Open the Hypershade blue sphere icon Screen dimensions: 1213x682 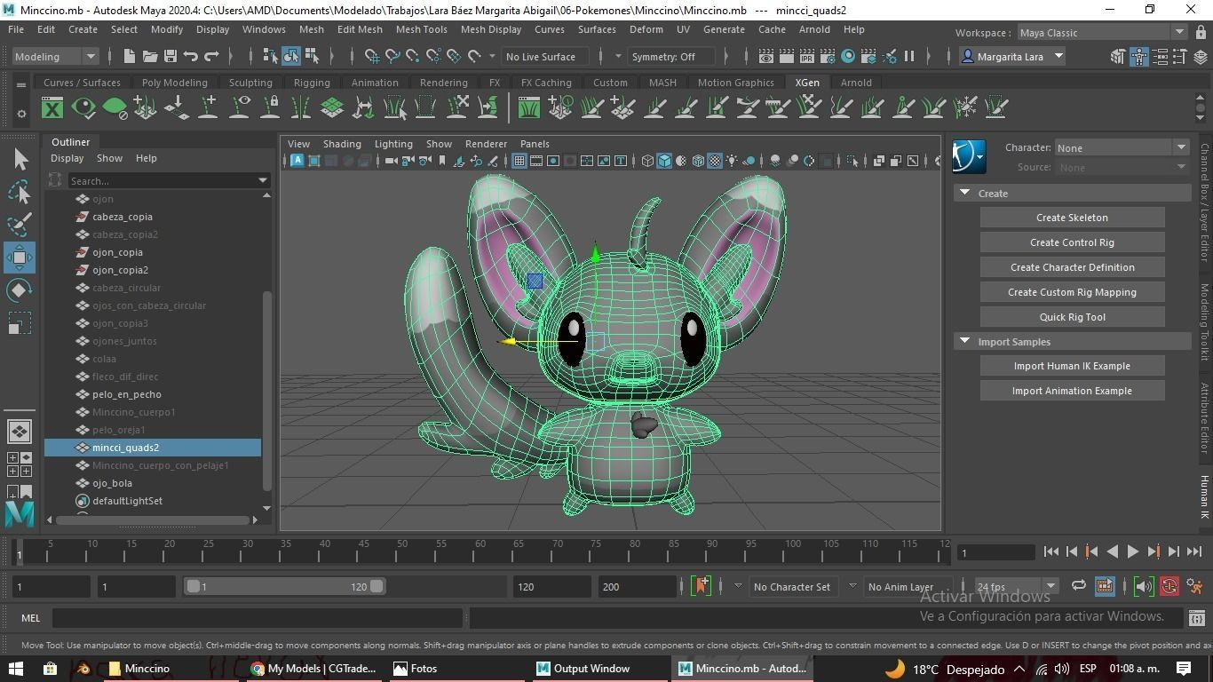pyautogui.click(x=848, y=56)
